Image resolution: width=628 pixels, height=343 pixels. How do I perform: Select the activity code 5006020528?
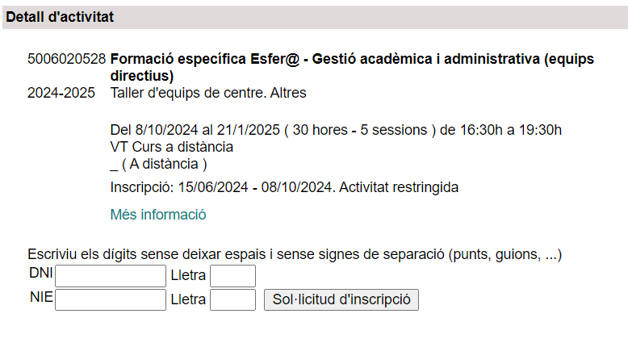click(66, 59)
